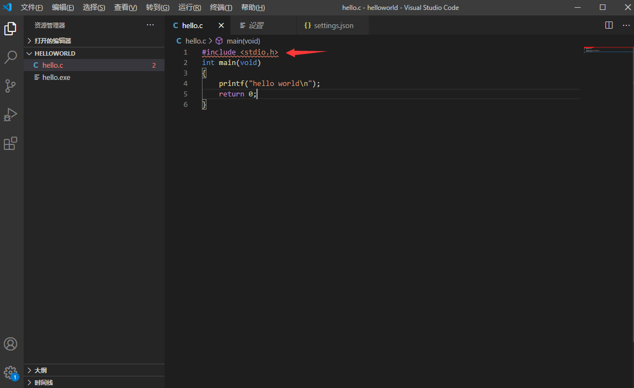
Task: Click the error count 2 badge on hello.c
Action: point(154,65)
